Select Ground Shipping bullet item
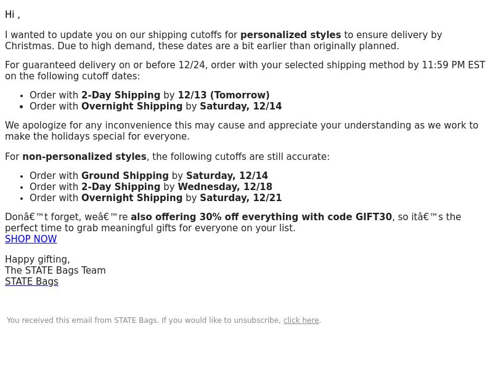The height and width of the screenshot is (369, 493). 149,176
